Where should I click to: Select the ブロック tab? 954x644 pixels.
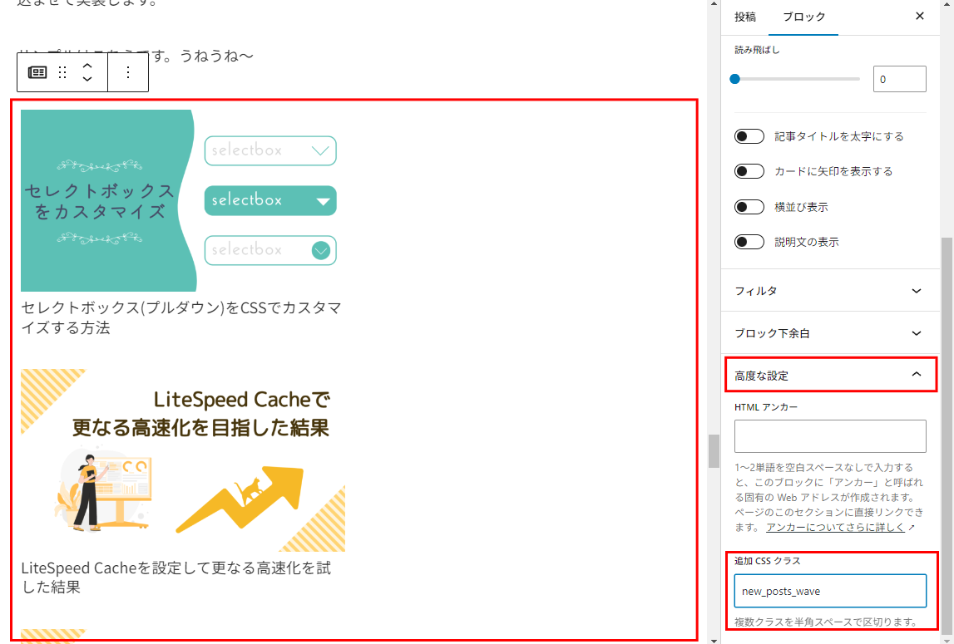click(804, 17)
